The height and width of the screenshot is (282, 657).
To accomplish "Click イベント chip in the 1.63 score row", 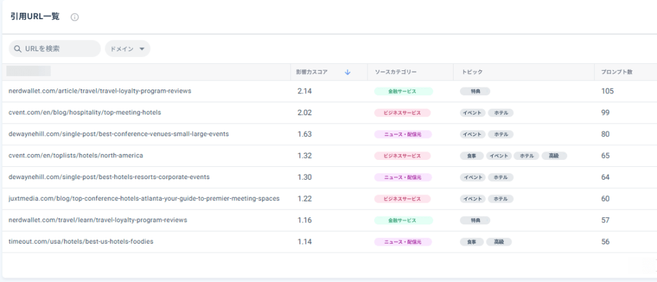I will point(473,134).
